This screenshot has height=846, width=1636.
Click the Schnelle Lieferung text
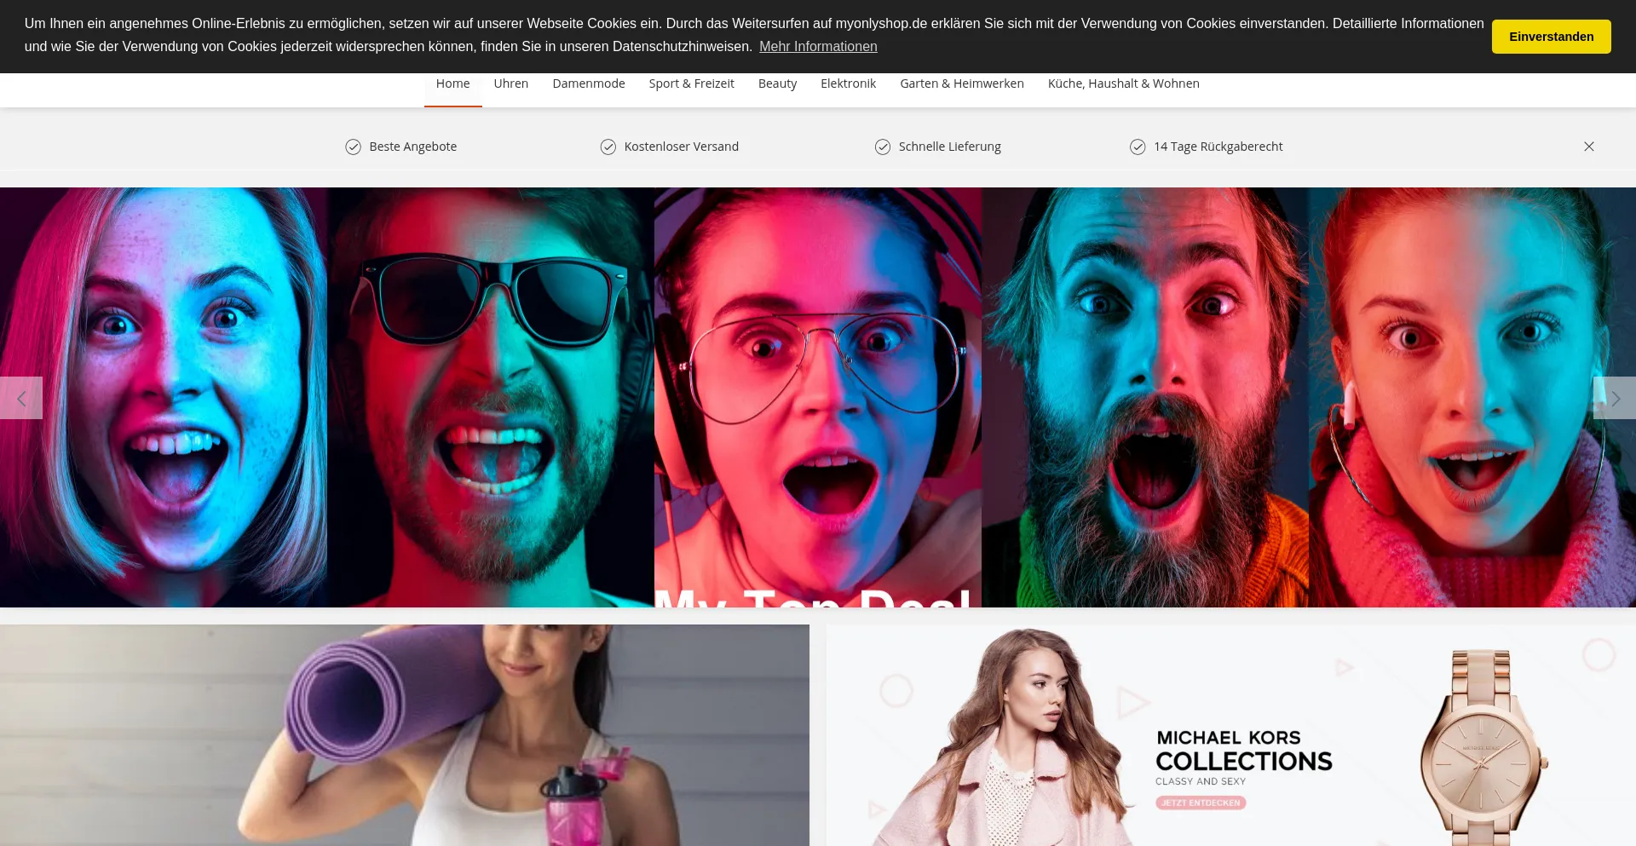[x=950, y=147]
